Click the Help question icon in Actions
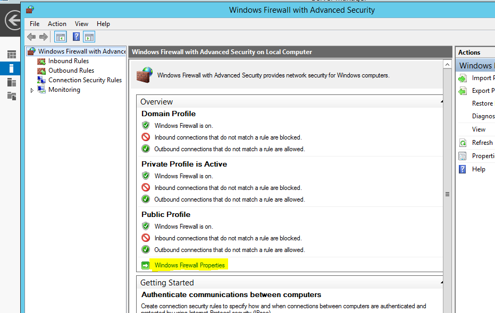 tap(463, 169)
